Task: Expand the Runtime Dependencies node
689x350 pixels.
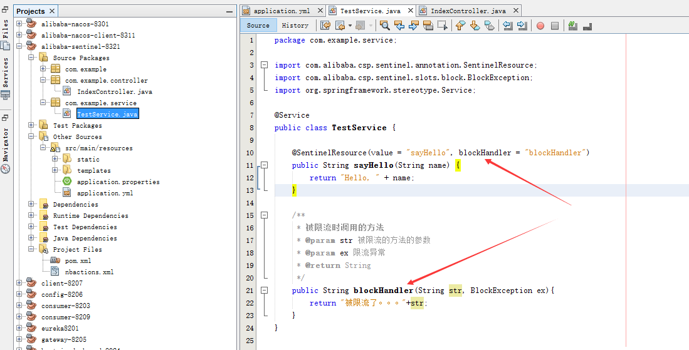Action: (x=31, y=215)
